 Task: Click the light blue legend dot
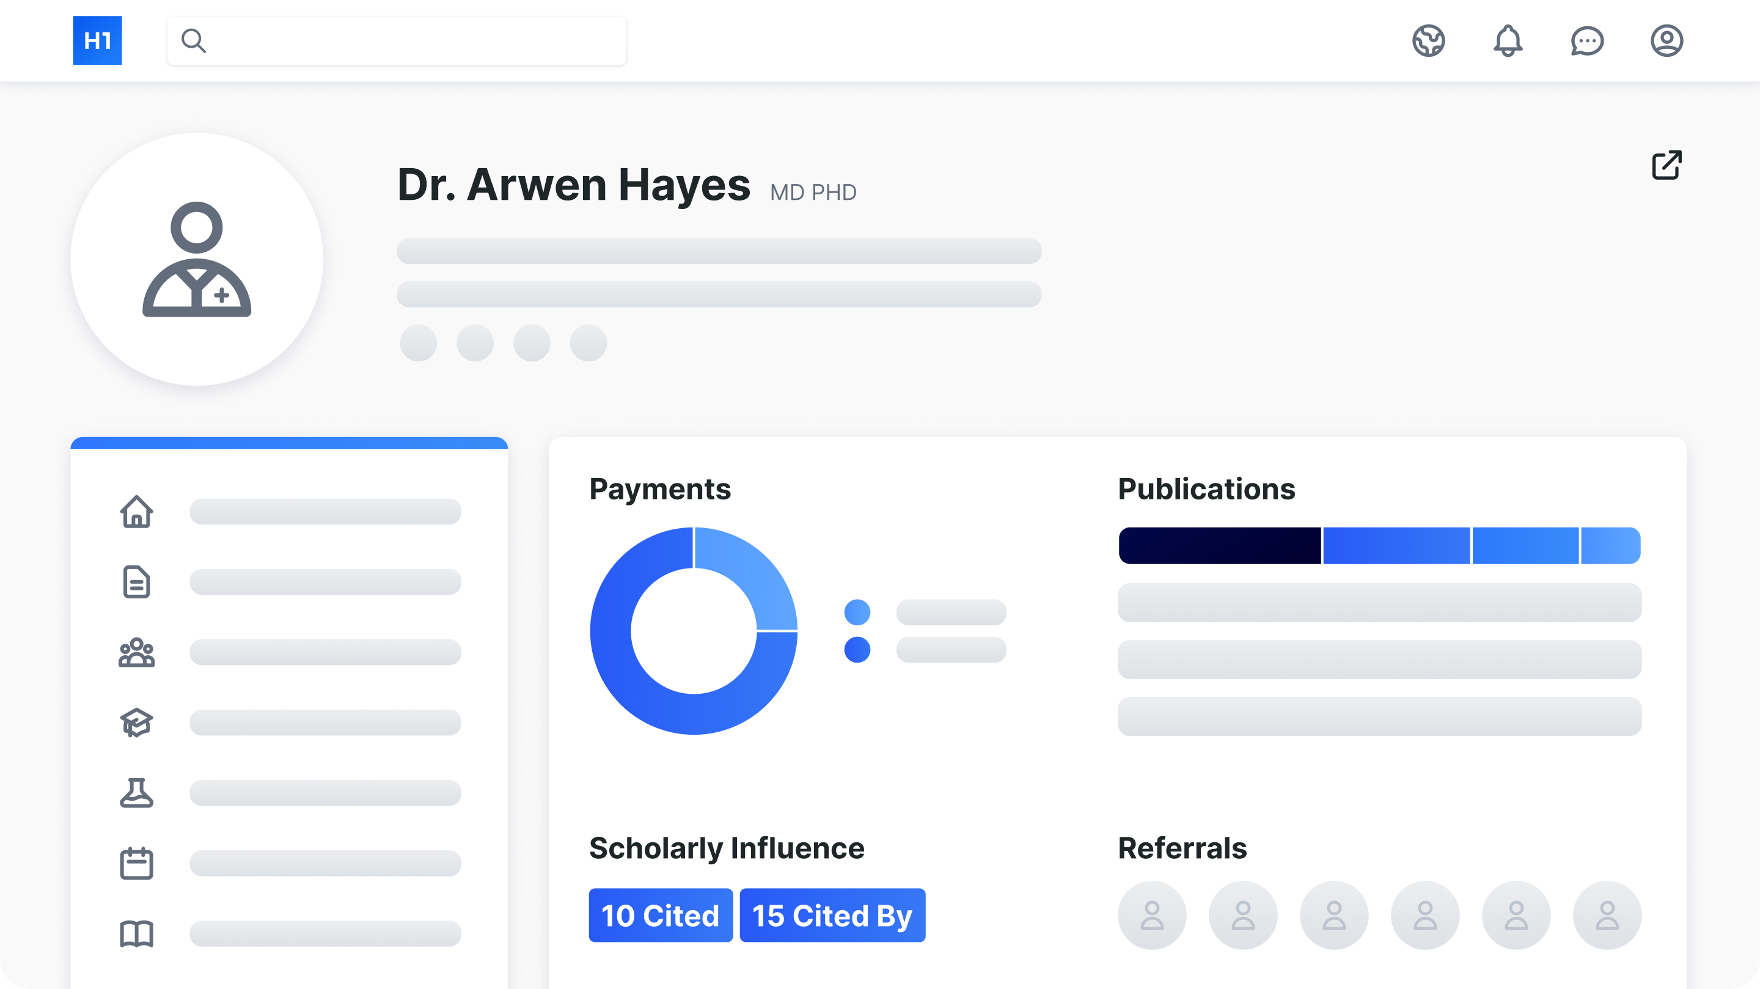(857, 612)
